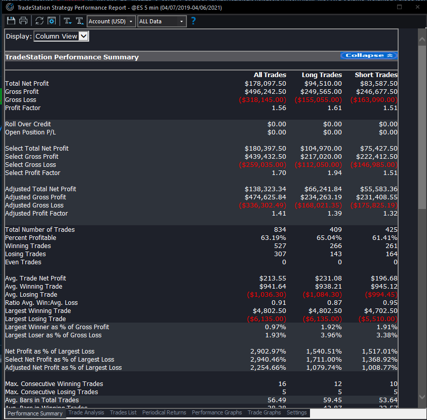
Task: Collapse the Performance Summary section
Action: coord(369,55)
